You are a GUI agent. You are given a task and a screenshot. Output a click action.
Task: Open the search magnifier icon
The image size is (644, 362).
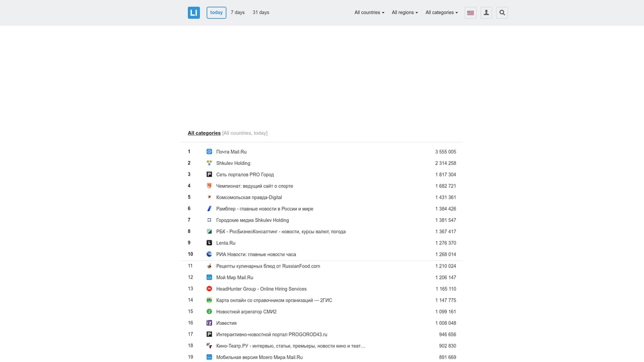tap(502, 13)
